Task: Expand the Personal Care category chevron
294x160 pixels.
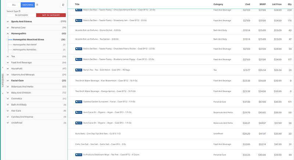Action: [8, 28]
